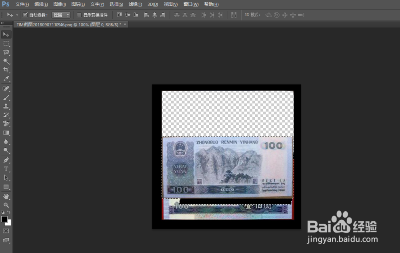Select the Move tool in the toolbox
The height and width of the screenshot is (253, 400).
(x=6, y=34)
